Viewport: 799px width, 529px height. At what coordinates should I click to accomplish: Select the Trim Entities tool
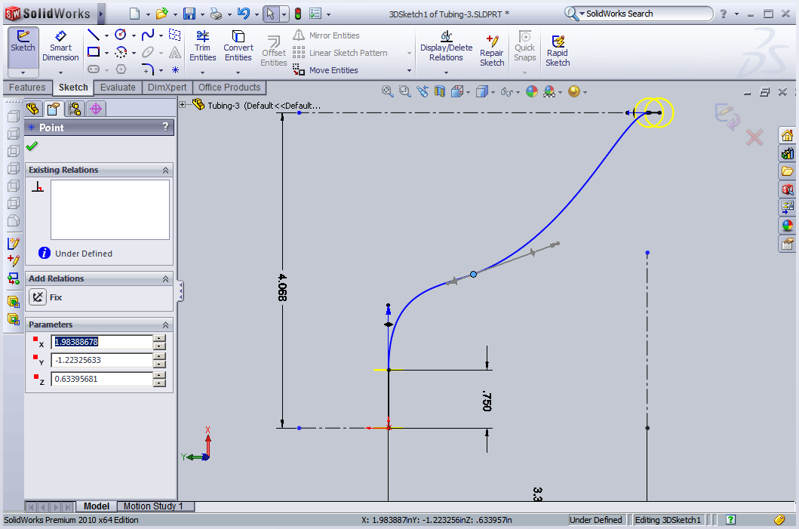coord(202,47)
